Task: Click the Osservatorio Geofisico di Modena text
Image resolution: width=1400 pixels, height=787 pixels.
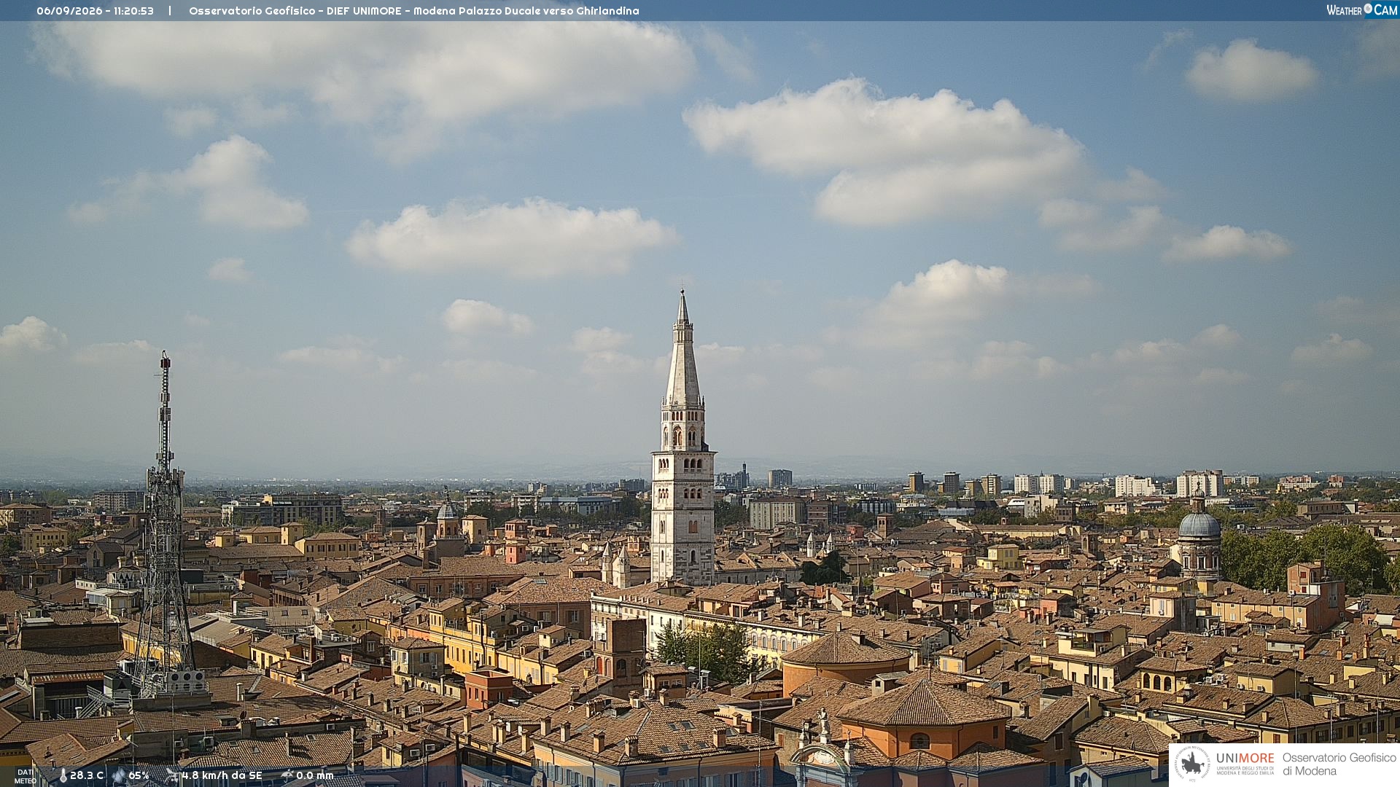Action: tap(1339, 764)
